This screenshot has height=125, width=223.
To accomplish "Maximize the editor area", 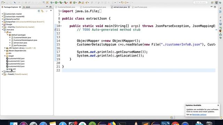I will pos(215,7).
